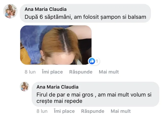The height and width of the screenshot is (117, 164).
Task: Reply to second comment via Răspunde
Action: coord(93,111)
